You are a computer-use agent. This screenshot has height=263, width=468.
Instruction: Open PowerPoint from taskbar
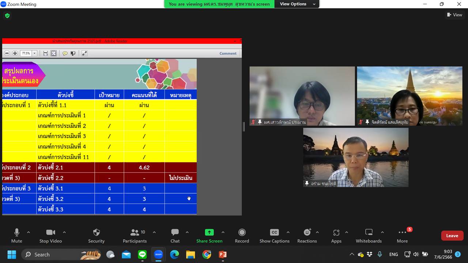(222, 254)
